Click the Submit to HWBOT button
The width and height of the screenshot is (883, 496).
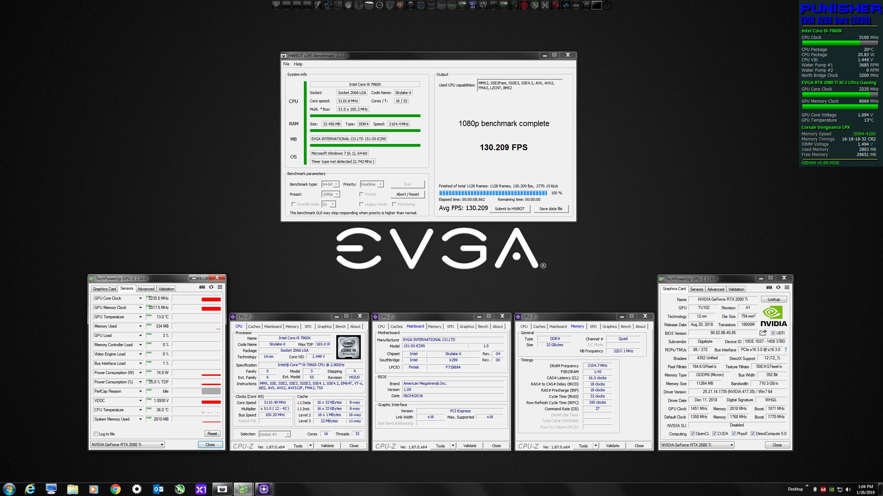509,209
